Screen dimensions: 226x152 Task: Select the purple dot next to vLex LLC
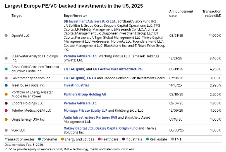pyautogui.click(x=6, y=130)
